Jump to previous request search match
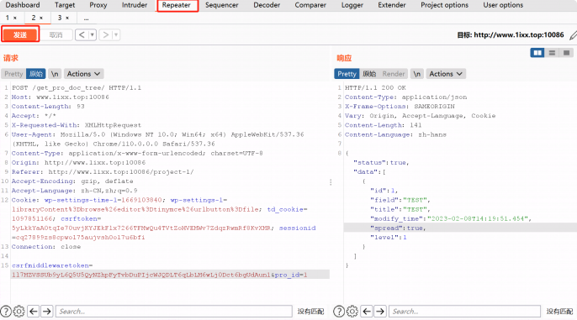The width and height of the screenshot is (577, 320). [34, 312]
